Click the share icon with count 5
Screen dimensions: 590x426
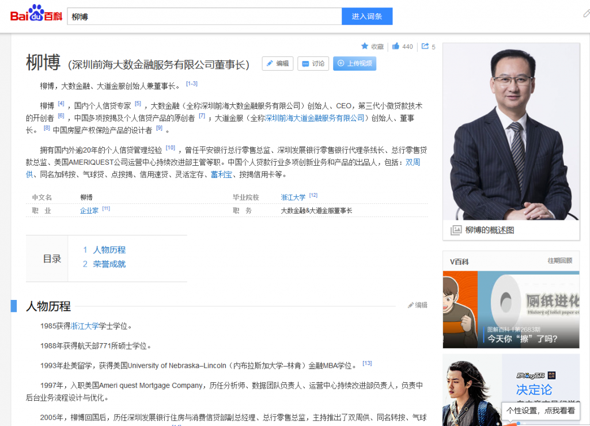click(425, 46)
